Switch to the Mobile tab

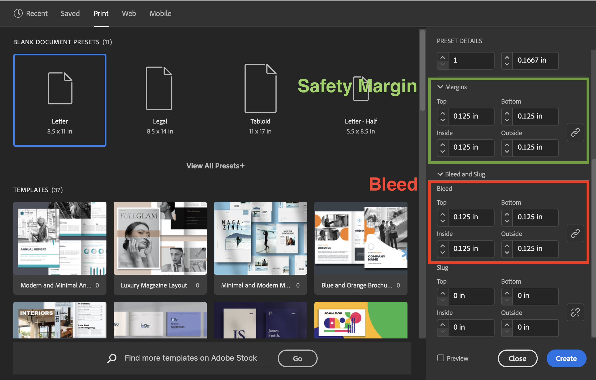tap(161, 13)
